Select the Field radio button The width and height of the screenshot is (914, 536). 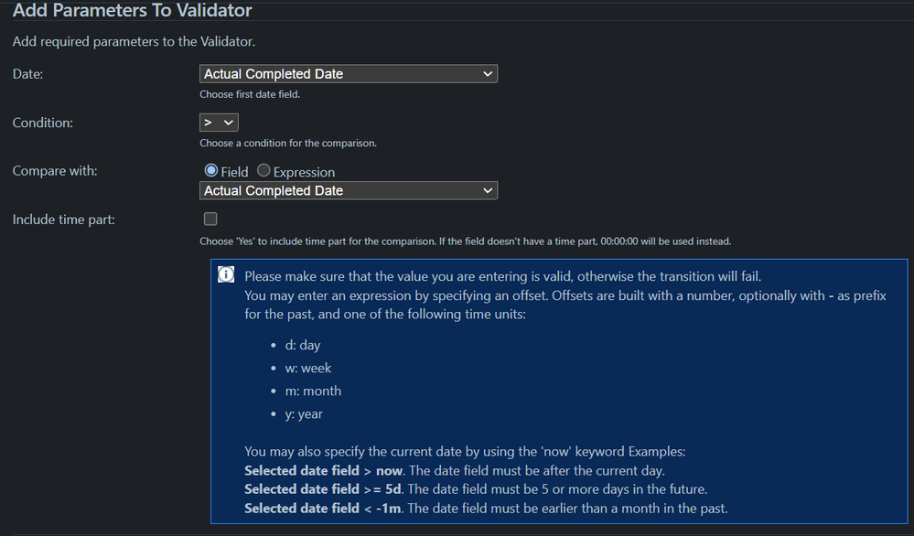211,171
